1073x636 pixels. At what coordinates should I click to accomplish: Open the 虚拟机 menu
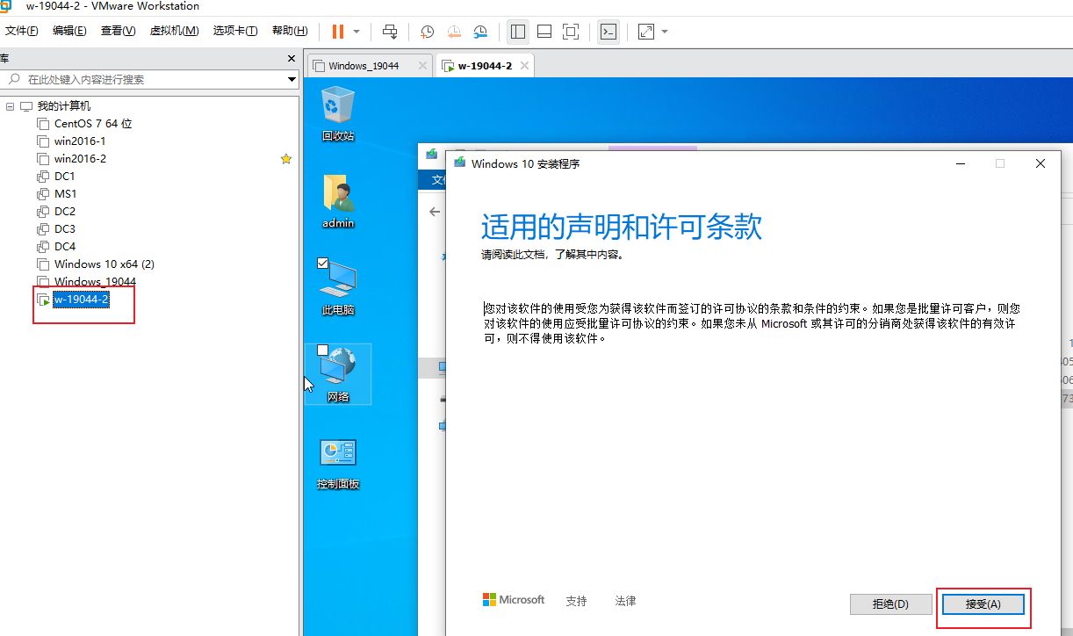176,29
